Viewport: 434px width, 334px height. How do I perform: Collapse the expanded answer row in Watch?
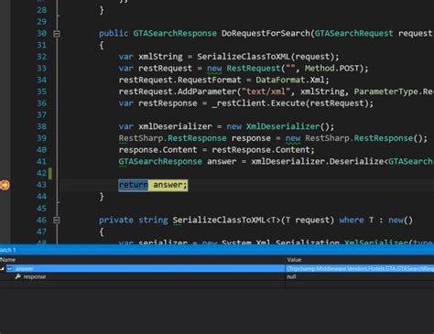[x=3, y=269]
